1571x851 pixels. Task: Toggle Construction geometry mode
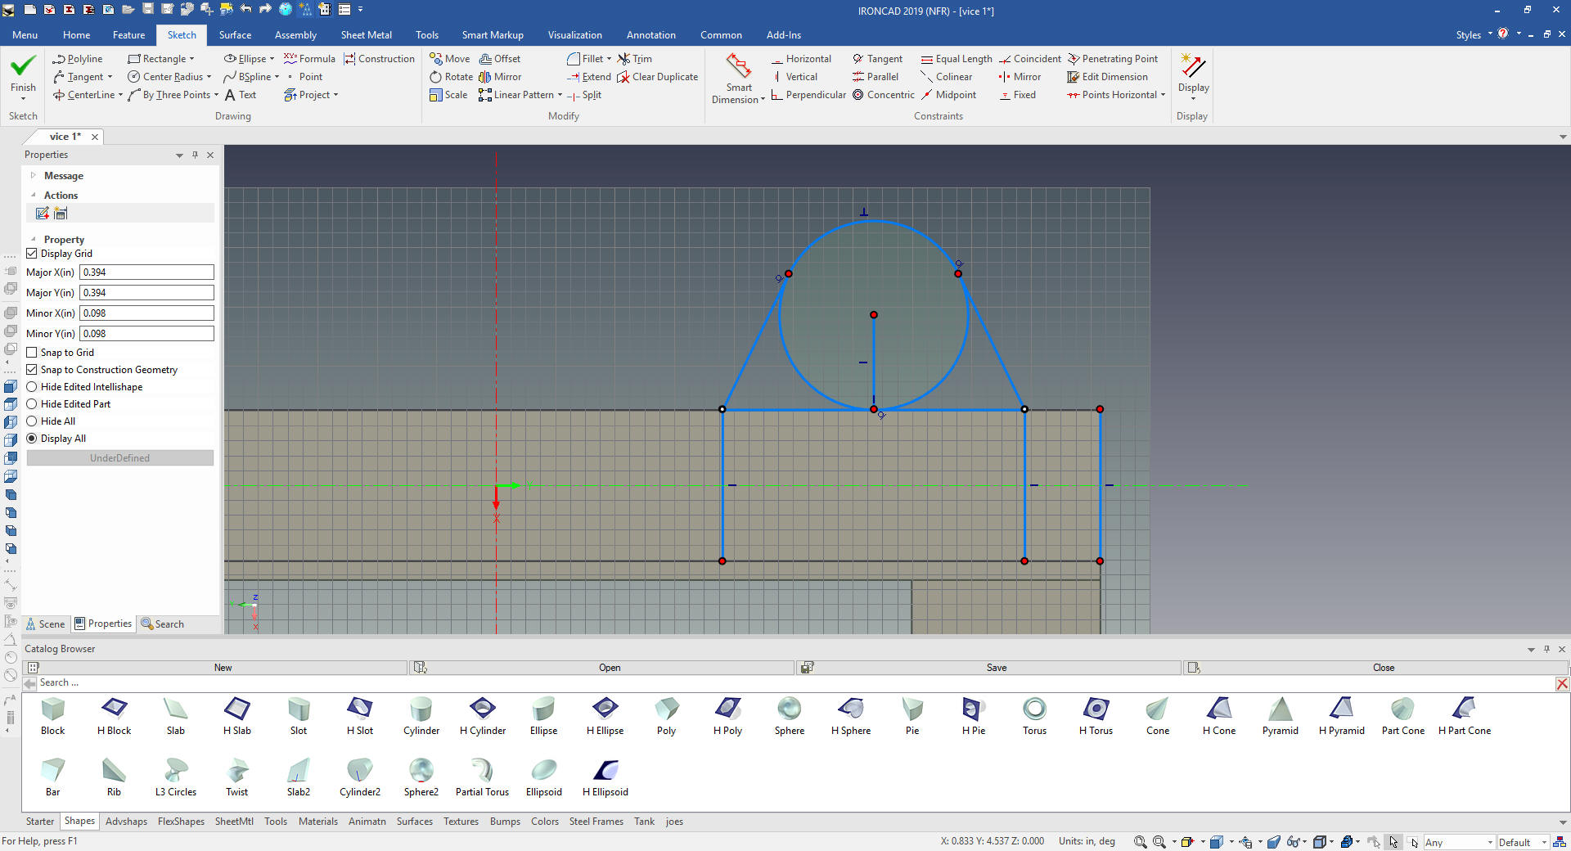click(380, 59)
